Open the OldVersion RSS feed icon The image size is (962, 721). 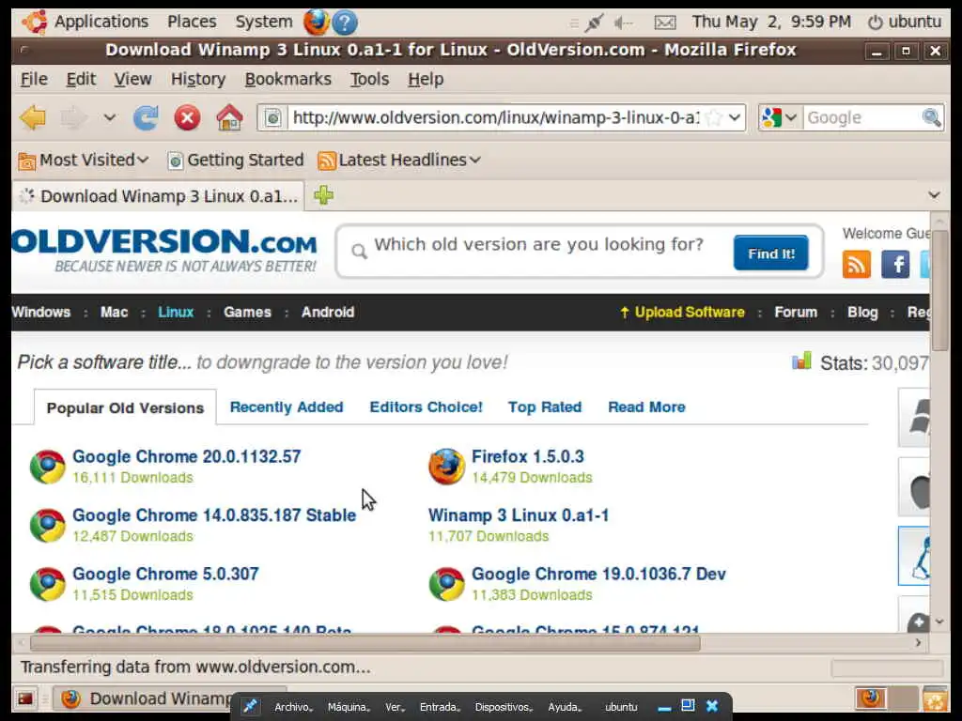[857, 265]
